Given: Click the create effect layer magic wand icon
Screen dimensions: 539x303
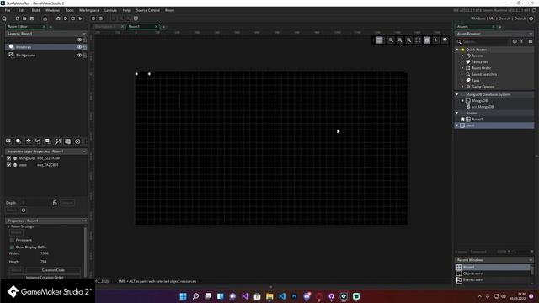Looking at the screenshot, I should pos(58,141).
